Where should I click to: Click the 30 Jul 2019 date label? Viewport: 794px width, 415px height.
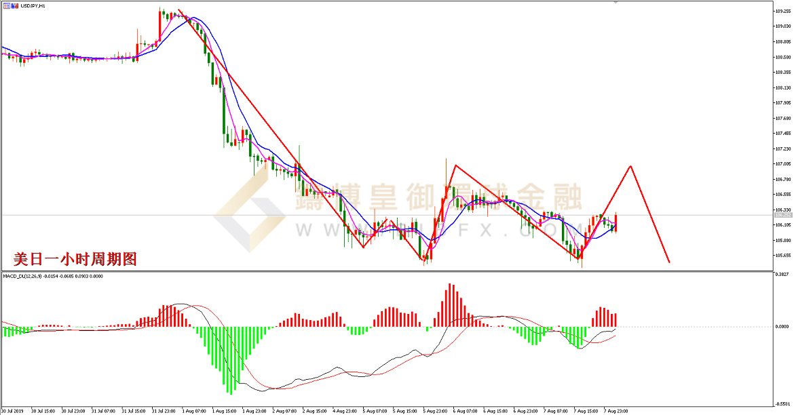point(12,410)
